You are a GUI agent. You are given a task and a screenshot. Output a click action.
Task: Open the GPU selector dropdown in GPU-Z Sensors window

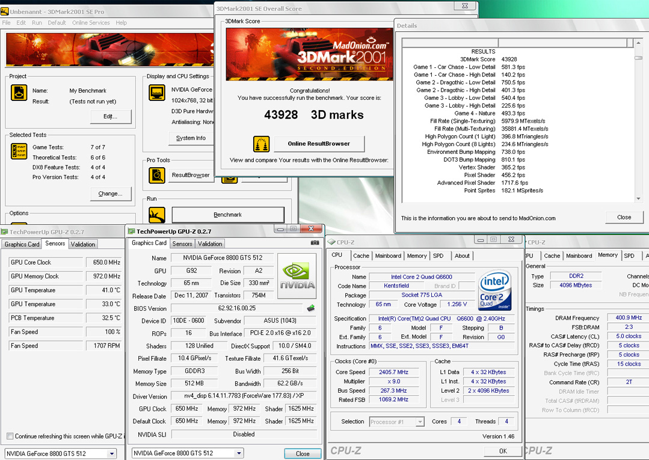click(111, 454)
